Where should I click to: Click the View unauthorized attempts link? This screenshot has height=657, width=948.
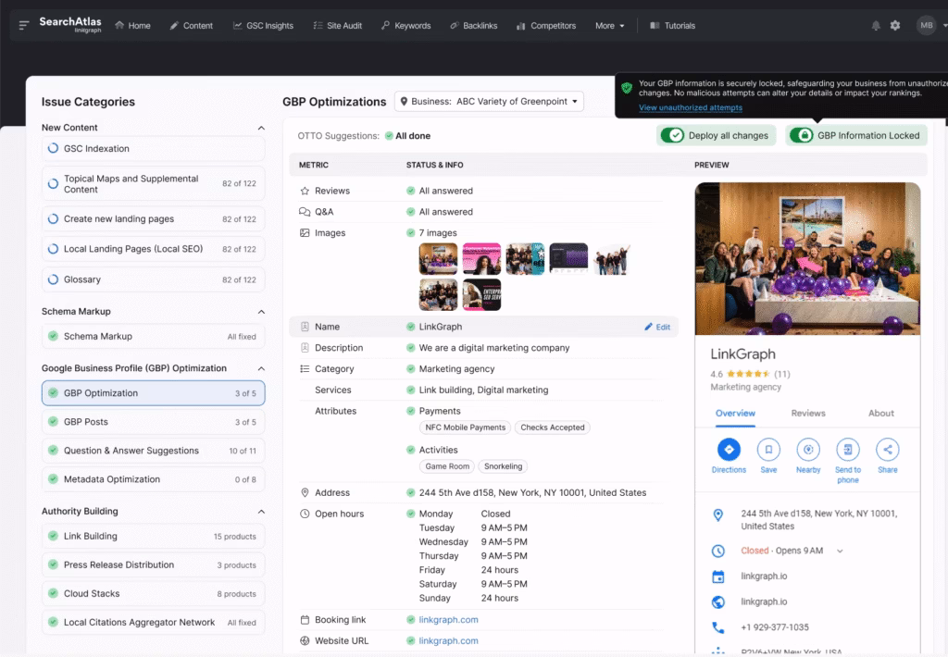click(691, 107)
